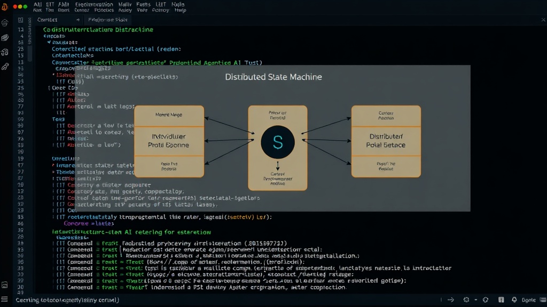
Task: Click the green heading on line 12
Action: click(98, 30)
